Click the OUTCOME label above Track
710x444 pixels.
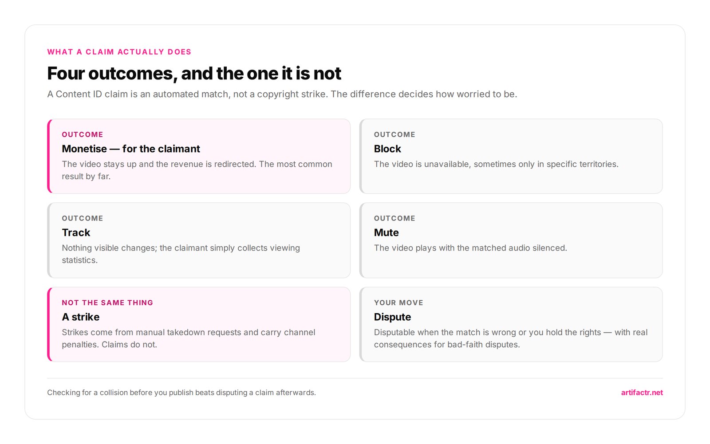83,218
